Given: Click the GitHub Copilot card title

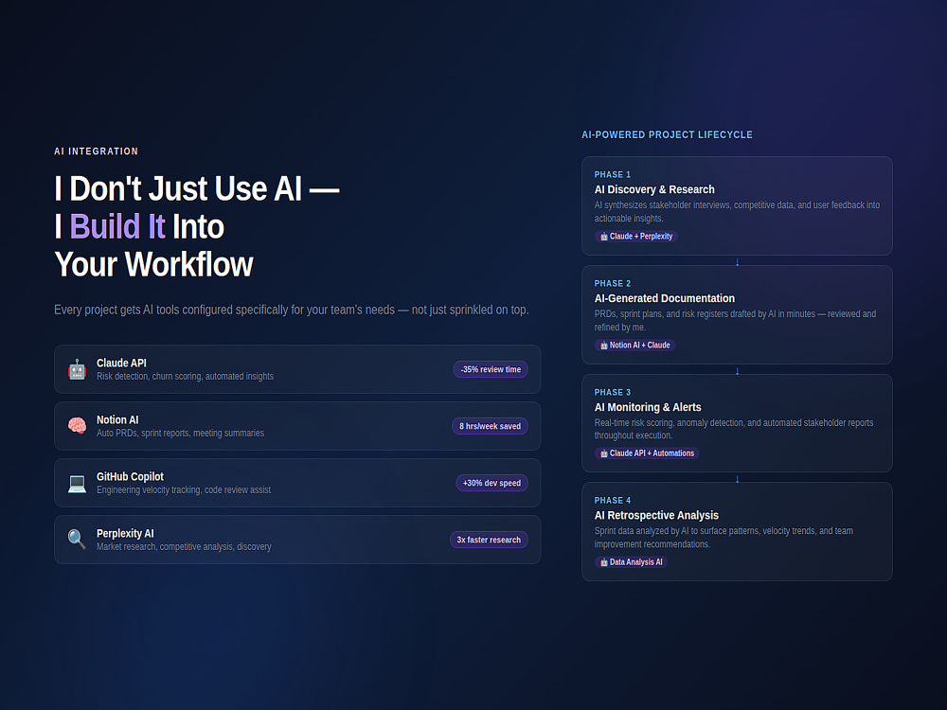Looking at the screenshot, I should [130, 476].
